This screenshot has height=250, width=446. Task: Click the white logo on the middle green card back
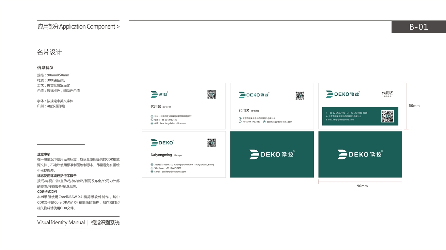[x=272, y=154]
